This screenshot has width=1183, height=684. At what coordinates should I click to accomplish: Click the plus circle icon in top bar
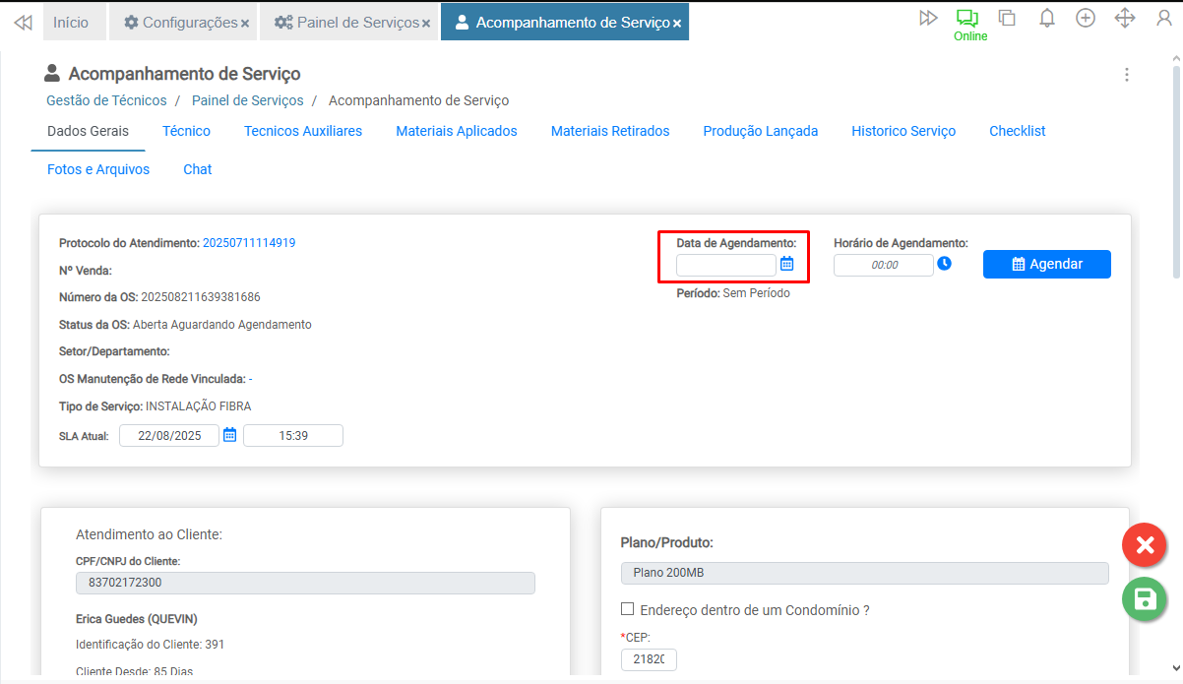point(1086,18)
